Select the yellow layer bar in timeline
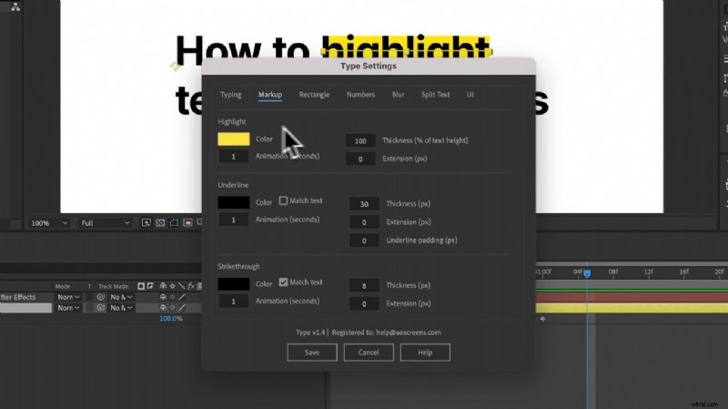The image size is (728, 409). [x=632, y=308]
